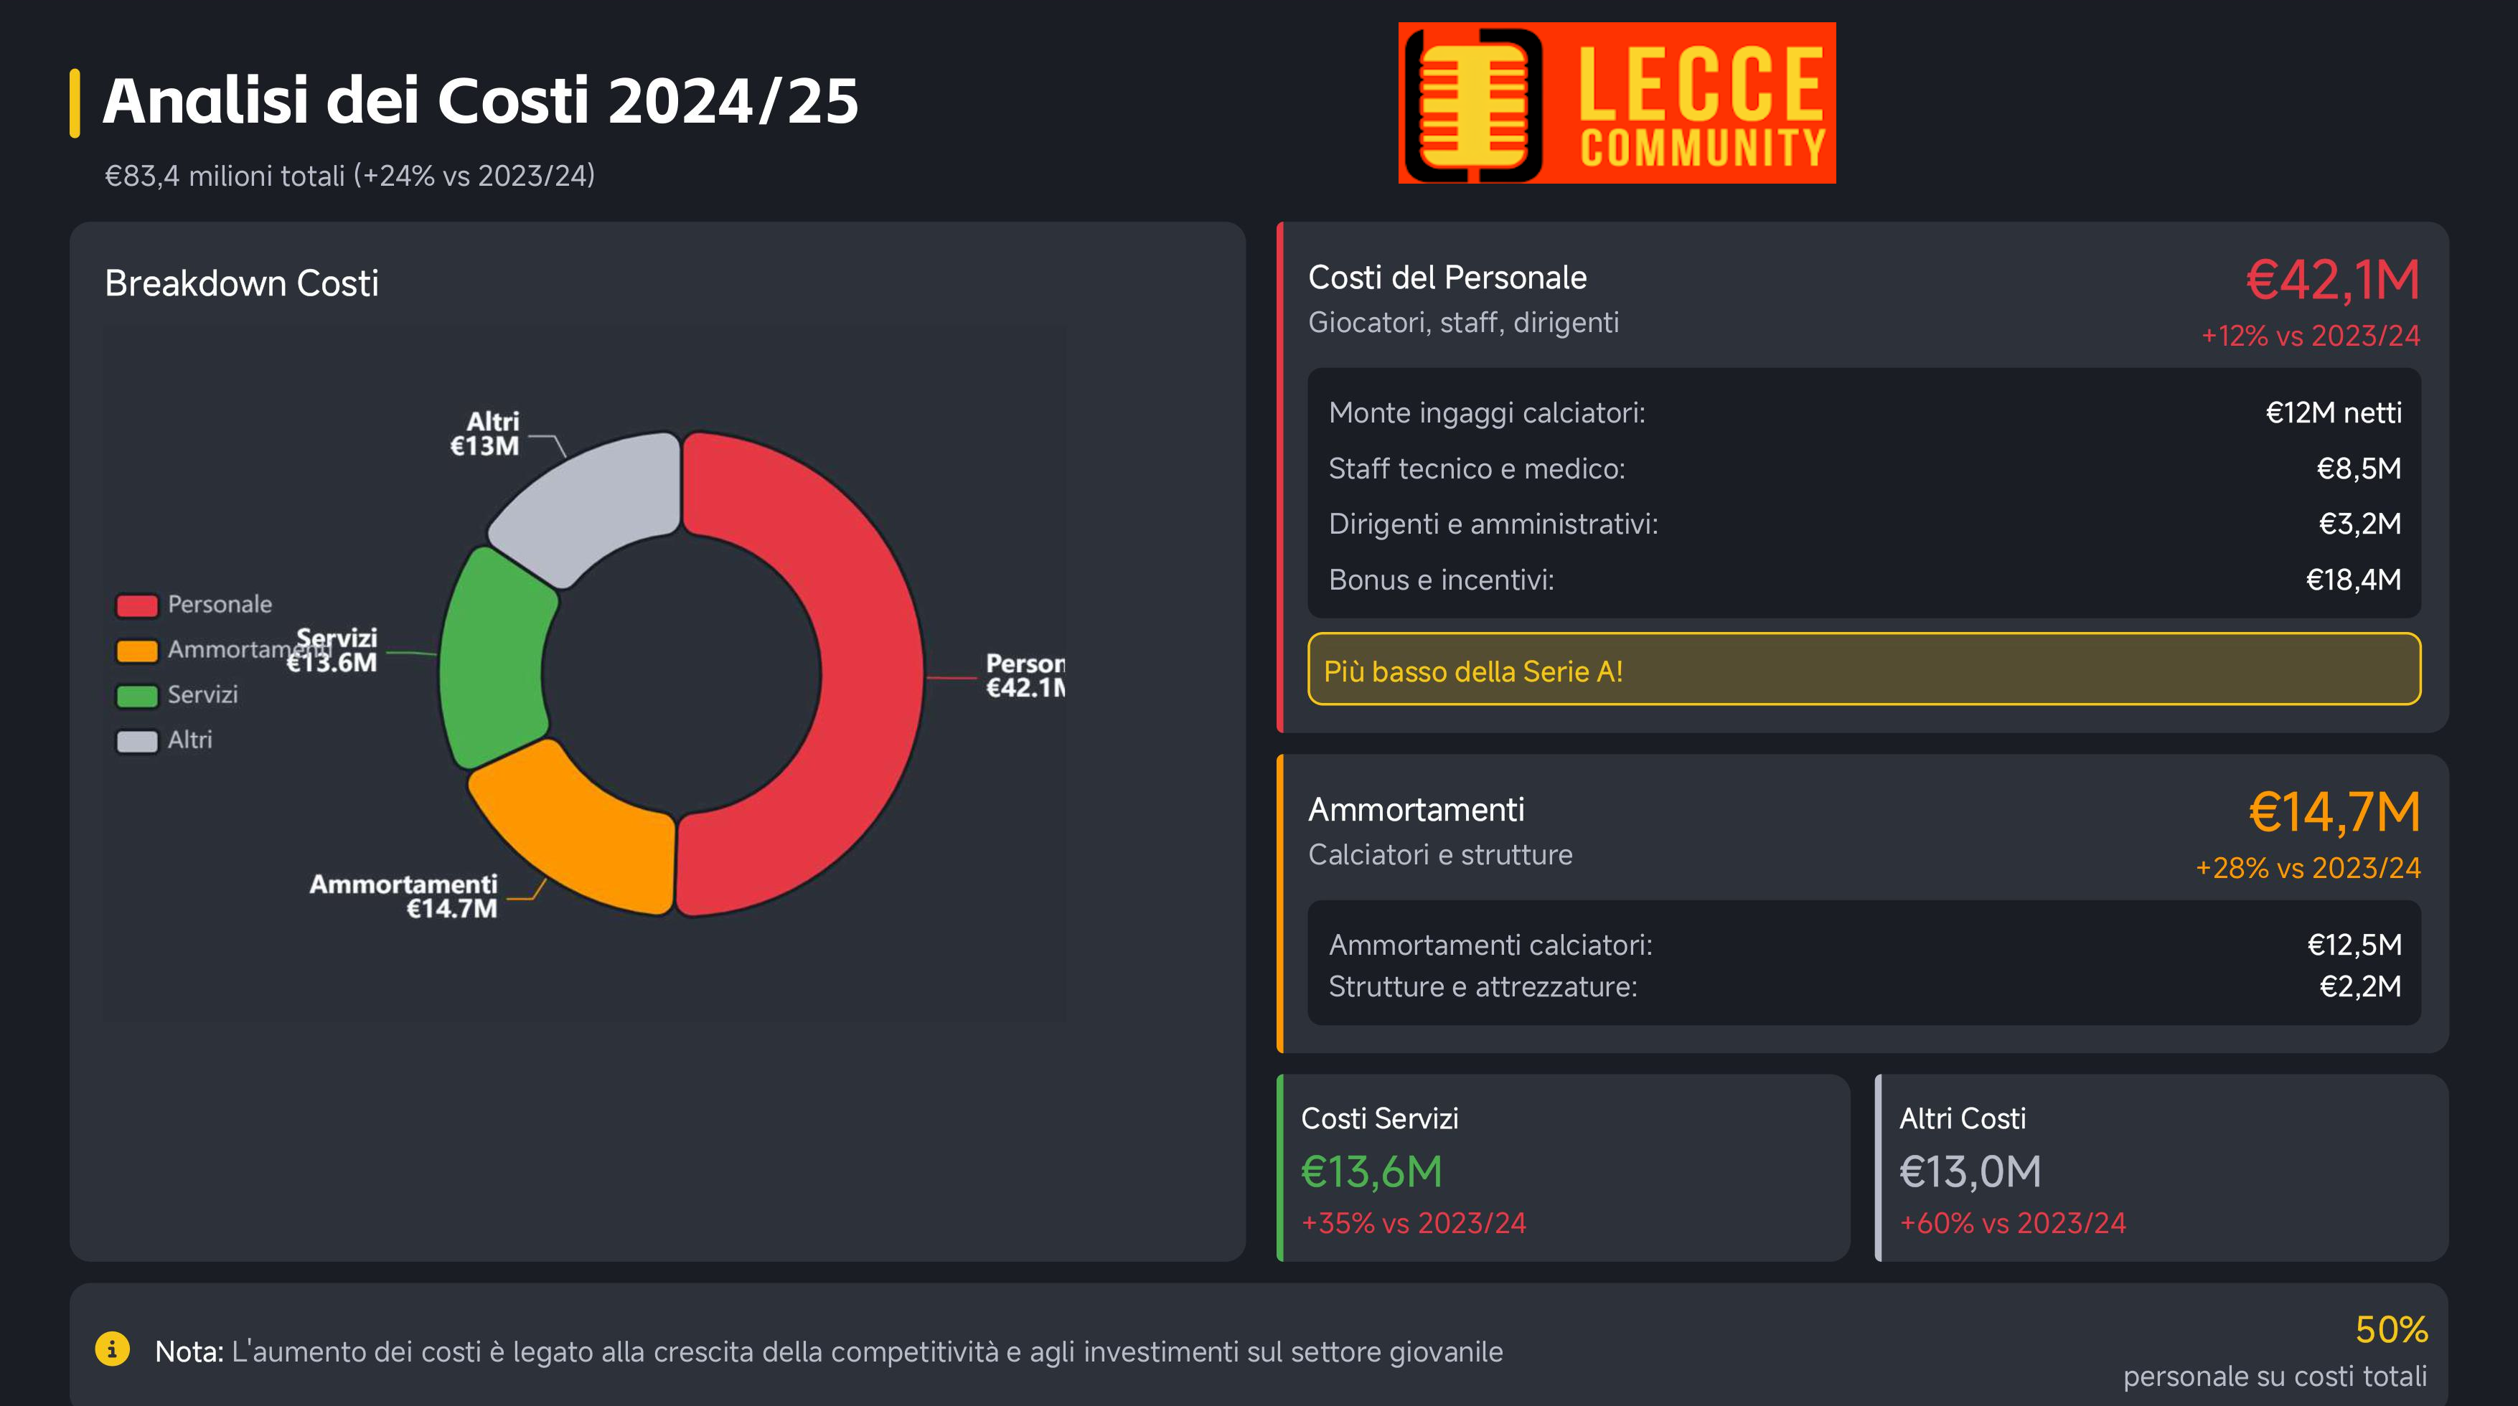The height and width of the screenshot is (1406, 2518).
Task: Click the Altri €13M chart label
Action: (485, 434)
